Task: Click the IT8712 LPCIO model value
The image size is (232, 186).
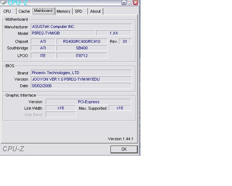Action: [82, 56]
